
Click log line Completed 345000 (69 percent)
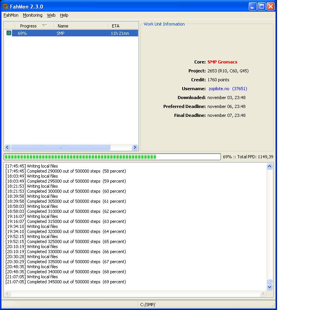pos(66,282)
